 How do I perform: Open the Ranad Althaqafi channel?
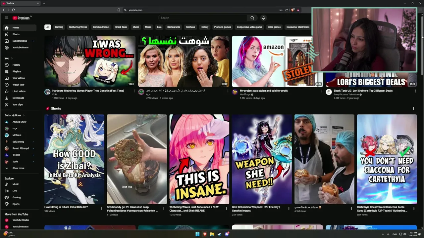click(20, 148)
